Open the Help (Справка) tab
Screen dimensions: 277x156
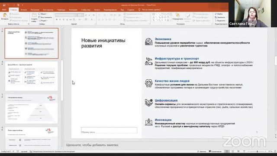click(x=131, y=10)
